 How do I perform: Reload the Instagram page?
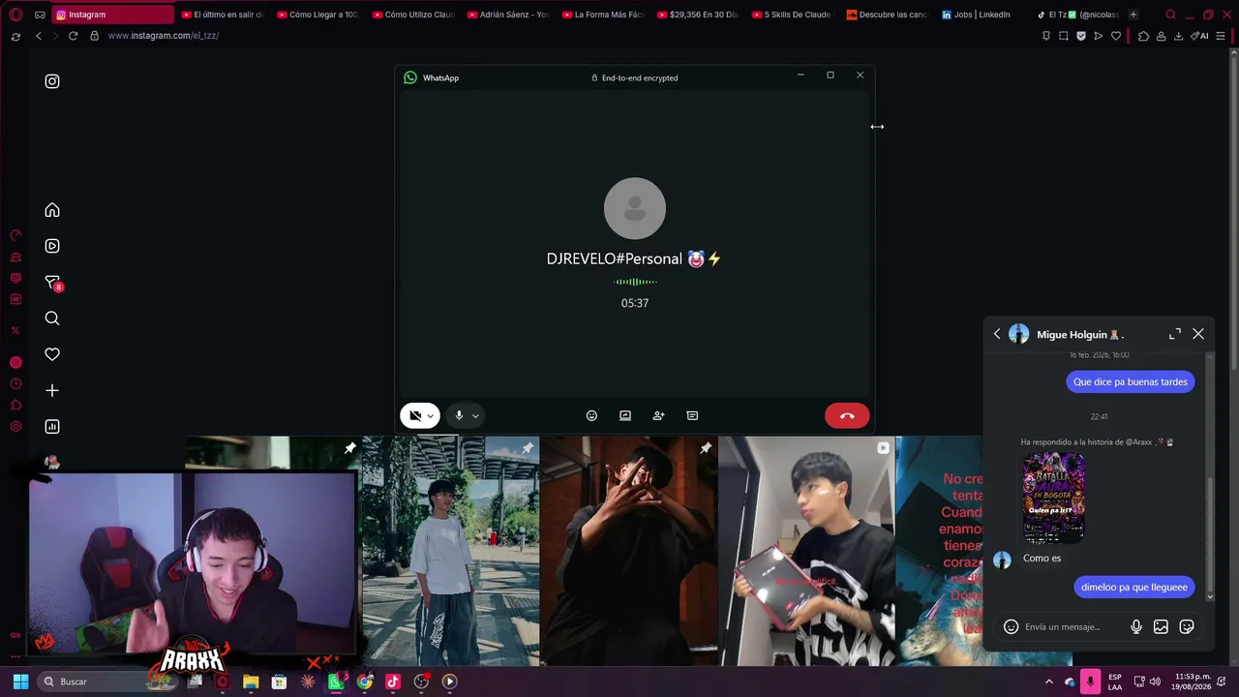coord(73,36)
